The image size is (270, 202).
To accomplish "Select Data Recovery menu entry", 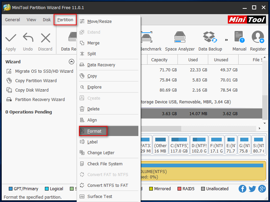I will coord(109,65).
